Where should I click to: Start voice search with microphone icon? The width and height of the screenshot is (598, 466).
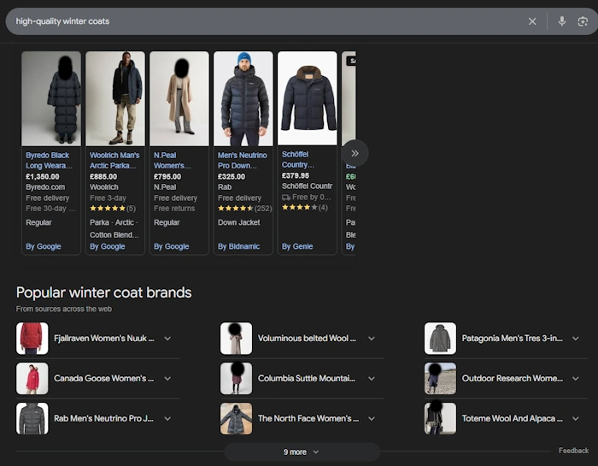click(562, 21)
